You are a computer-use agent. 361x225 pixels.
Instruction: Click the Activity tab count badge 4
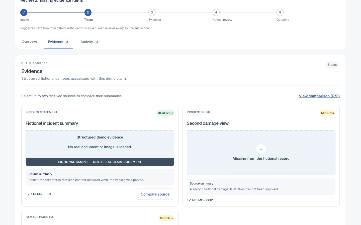(x=97, y=42)
